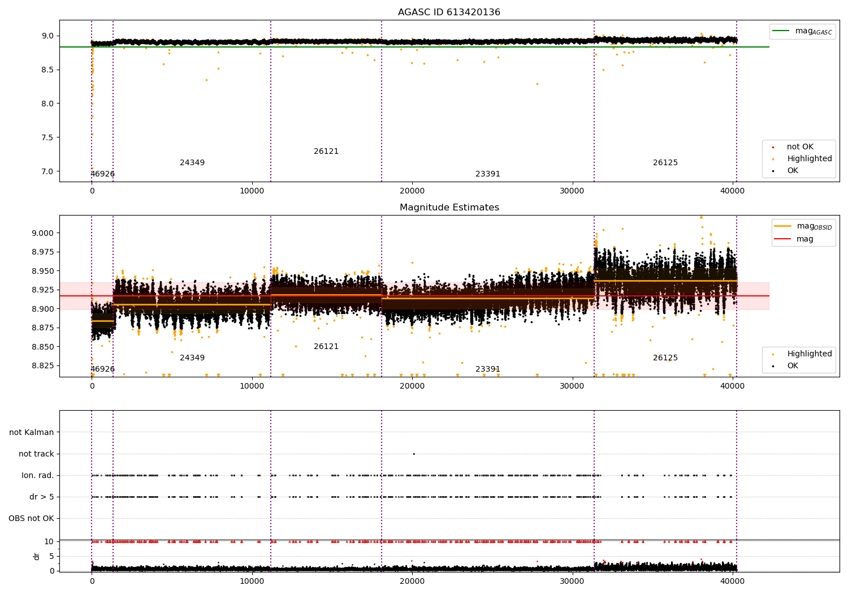Image resolution: width=848 pixels, height=594 pixels.
Task: Click the 8.0 y-axis tick label
Action: 47,104
